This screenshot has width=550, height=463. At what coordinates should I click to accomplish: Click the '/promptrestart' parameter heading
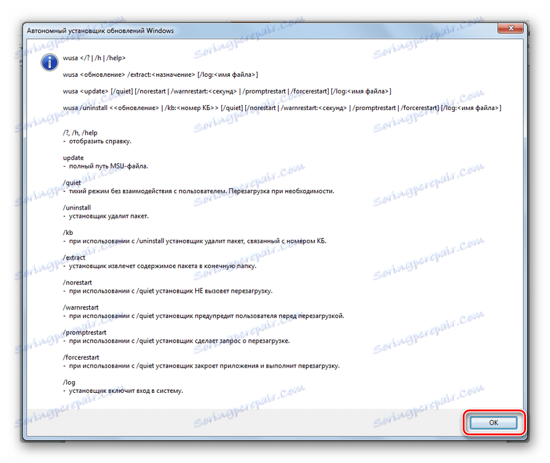tap(85, 332)
